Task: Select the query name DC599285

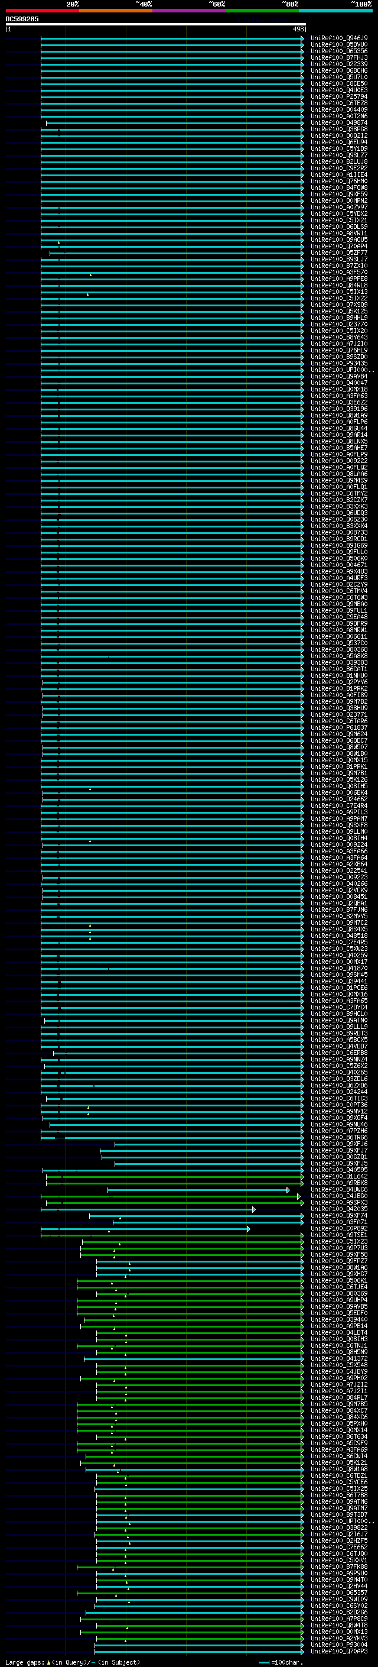Action: coord(22,19)
